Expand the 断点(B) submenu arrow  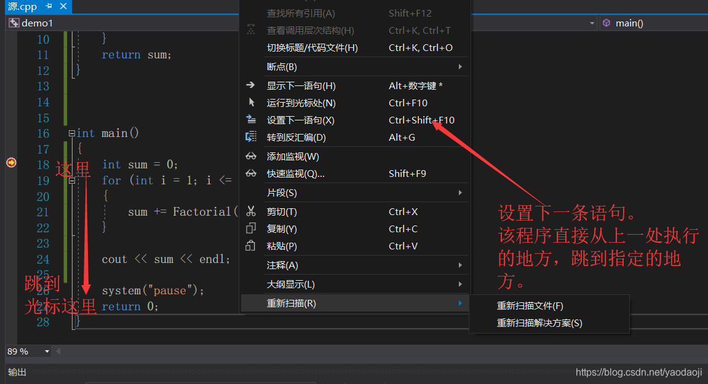pyautogui.click(x=460, y=67)
